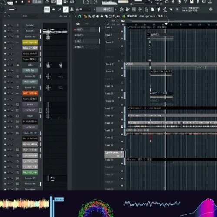Toggle the Delay 2 channel LED

[5, 48]
